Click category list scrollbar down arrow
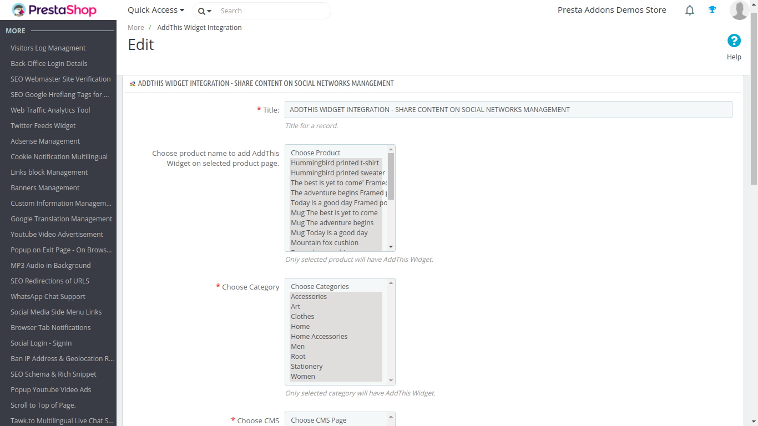758x426 pixels. click(x=391, y=381)
